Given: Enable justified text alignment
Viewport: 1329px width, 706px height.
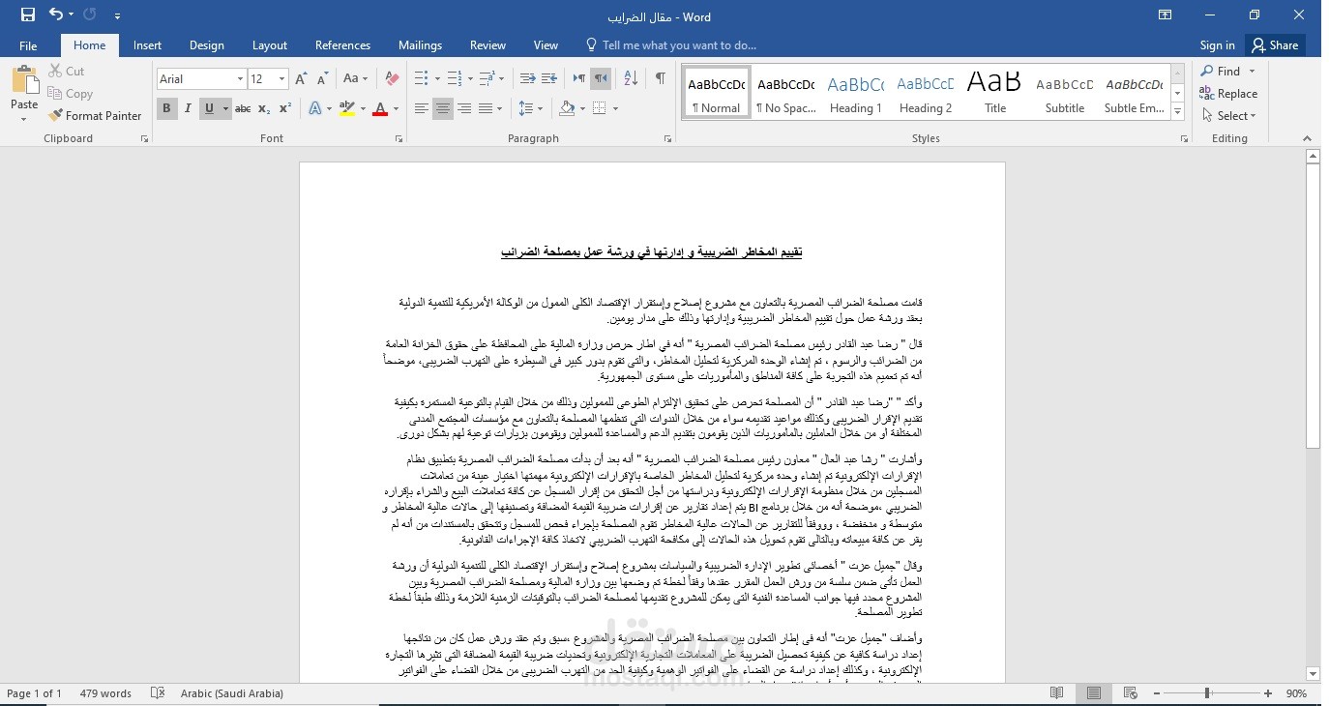Looking at the screenshot, I should coord(486,108).
